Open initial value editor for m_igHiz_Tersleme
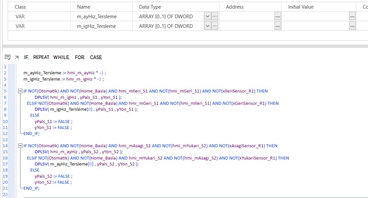This screenshot has width=368, height=198. click(352, 26)
